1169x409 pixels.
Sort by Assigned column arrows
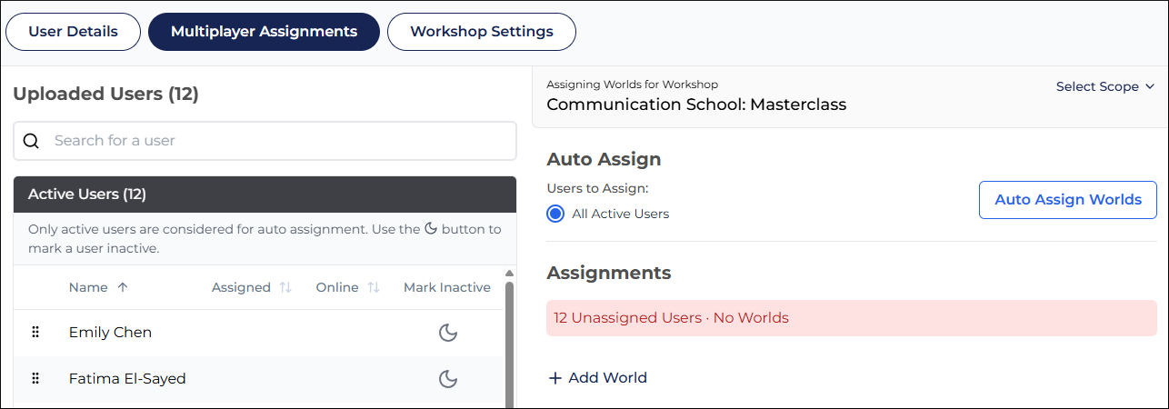click(285, 287)
